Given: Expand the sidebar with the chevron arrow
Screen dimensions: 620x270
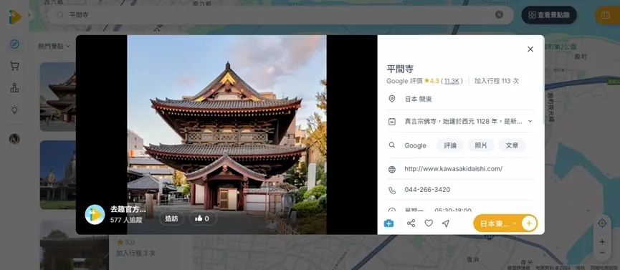Looking at the screenshot, I should pos(29,15).
